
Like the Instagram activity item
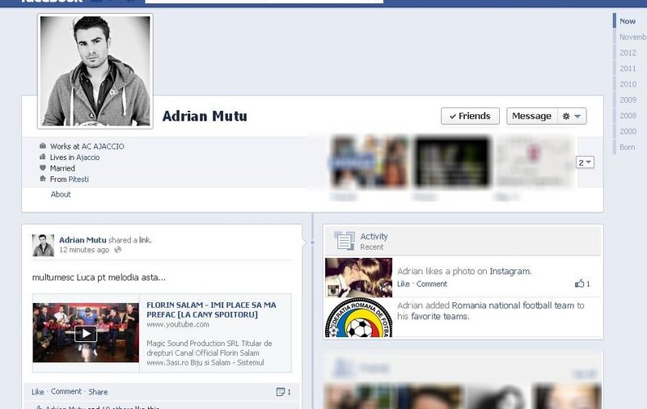pos(403,284)
